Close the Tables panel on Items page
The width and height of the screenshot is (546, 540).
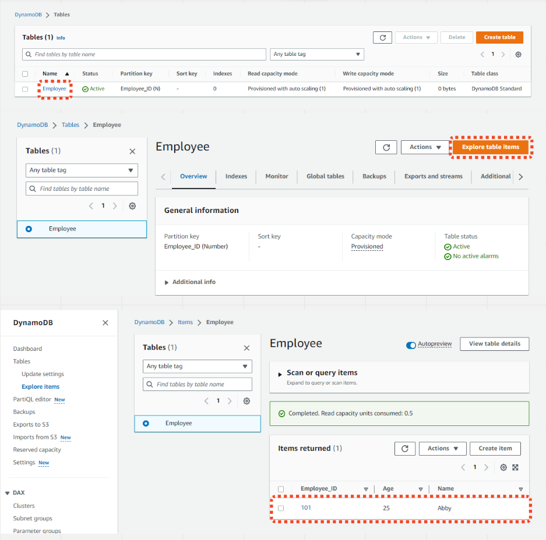[x=246, y=348]
